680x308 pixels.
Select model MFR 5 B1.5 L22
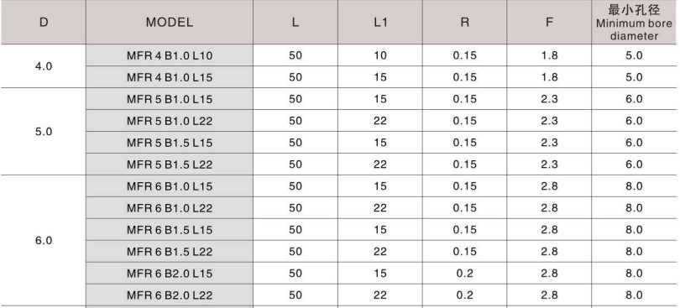pyautogui.click(x=170, y=164)
